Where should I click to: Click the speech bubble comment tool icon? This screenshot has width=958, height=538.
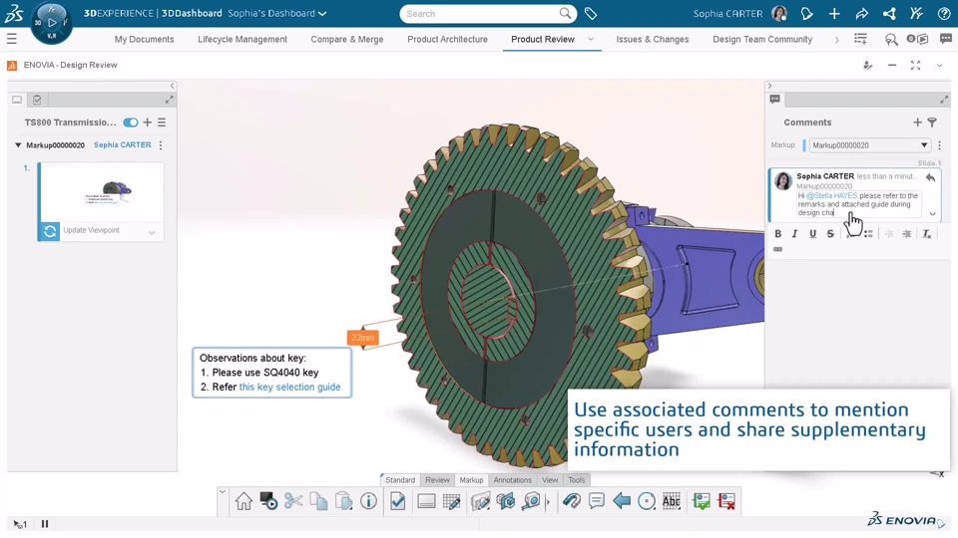(597, 501)
